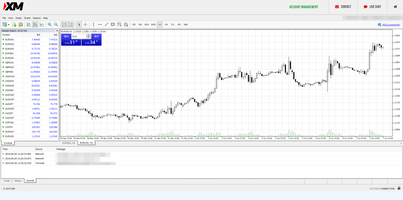
Task: Click the home icon in header
Action: point(395,7)
